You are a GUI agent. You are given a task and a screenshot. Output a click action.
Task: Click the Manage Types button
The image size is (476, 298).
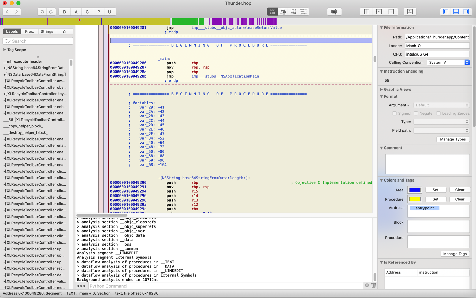(453, 139)
